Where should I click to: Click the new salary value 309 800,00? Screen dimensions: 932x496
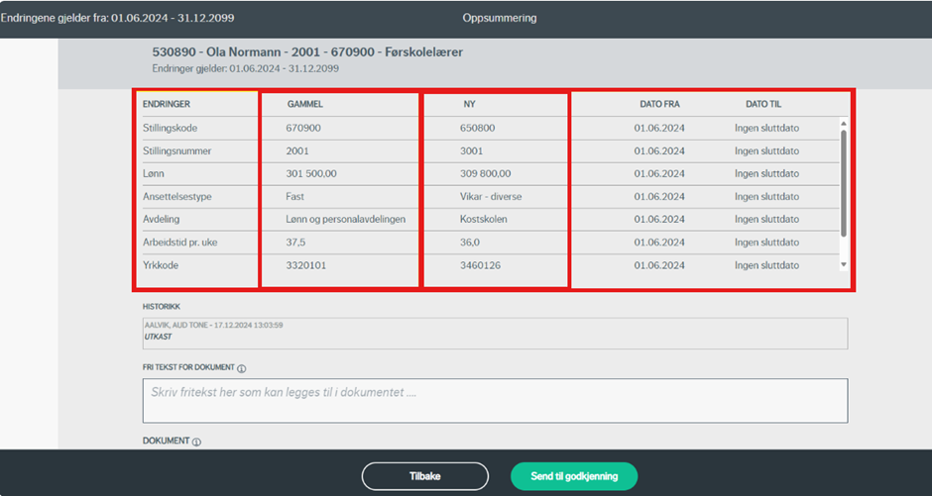pos(491,174)
